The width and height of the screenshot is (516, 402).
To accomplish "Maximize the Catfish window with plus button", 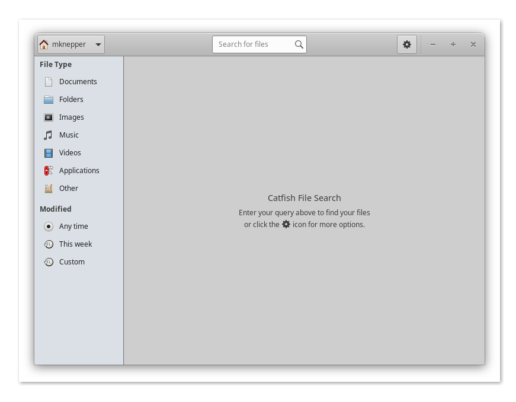I will coord(453,44).
